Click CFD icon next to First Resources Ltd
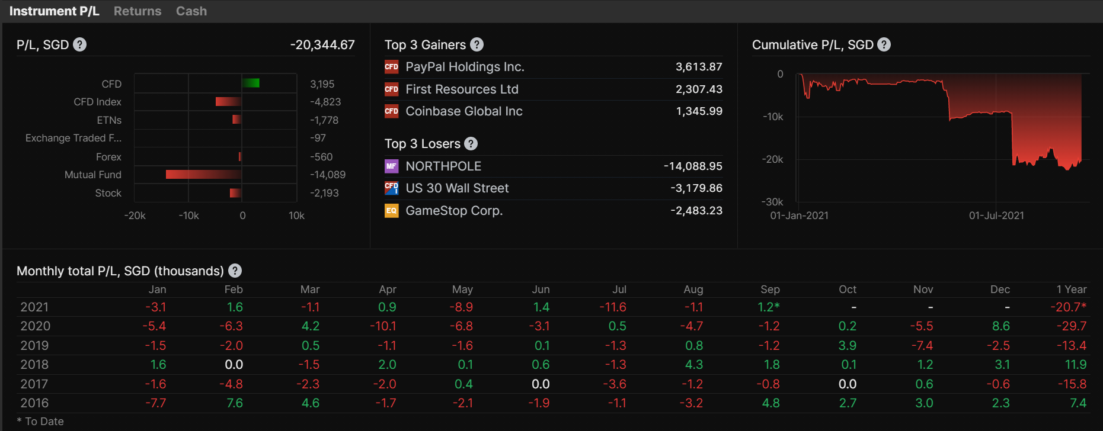Screen dimensions: 1103x431 click(392, 89)
